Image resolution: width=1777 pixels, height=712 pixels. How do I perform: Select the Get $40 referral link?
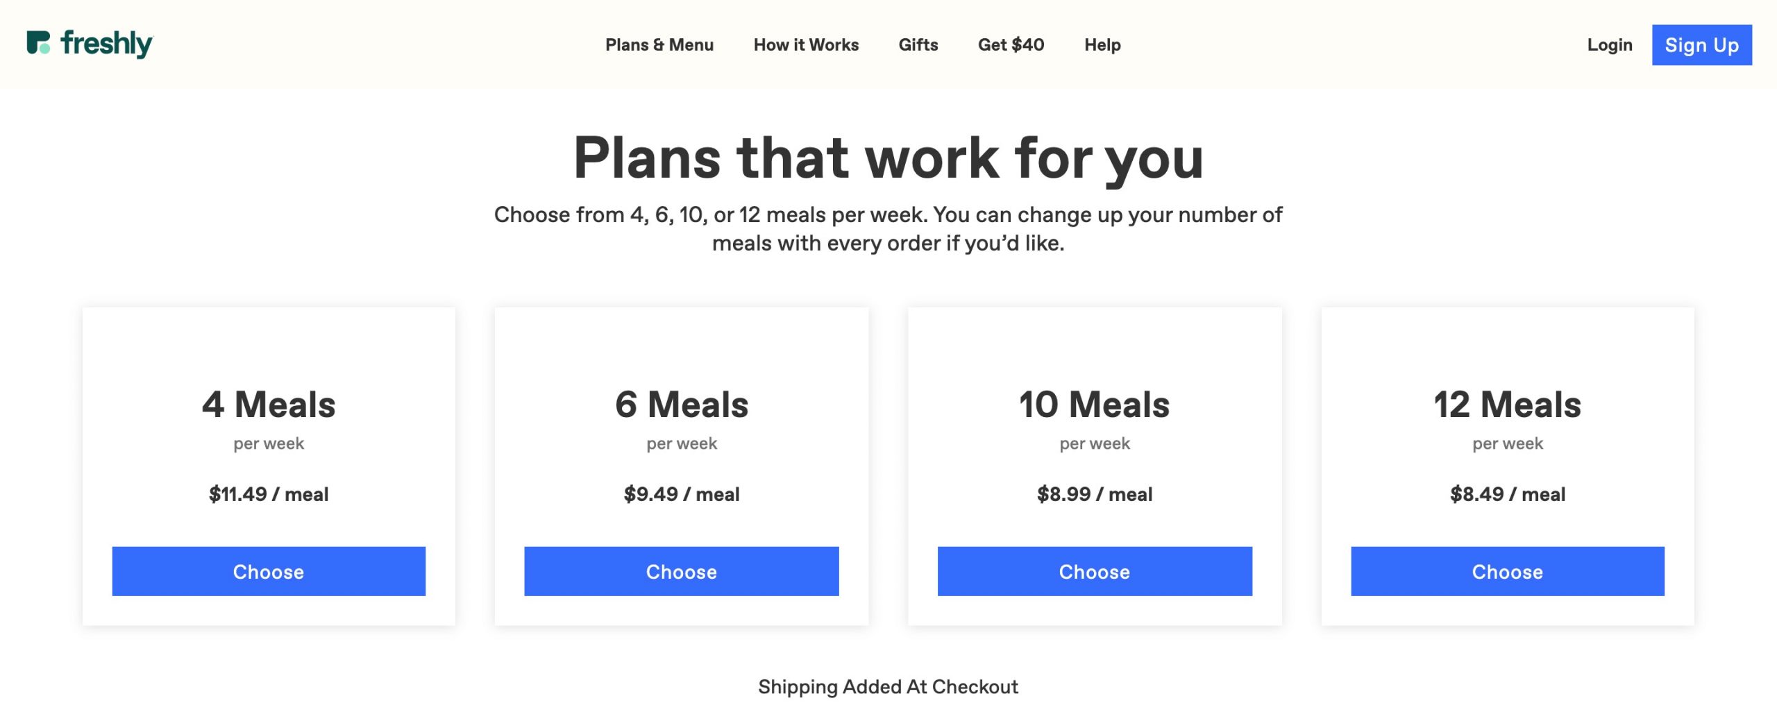point(1011,45)
